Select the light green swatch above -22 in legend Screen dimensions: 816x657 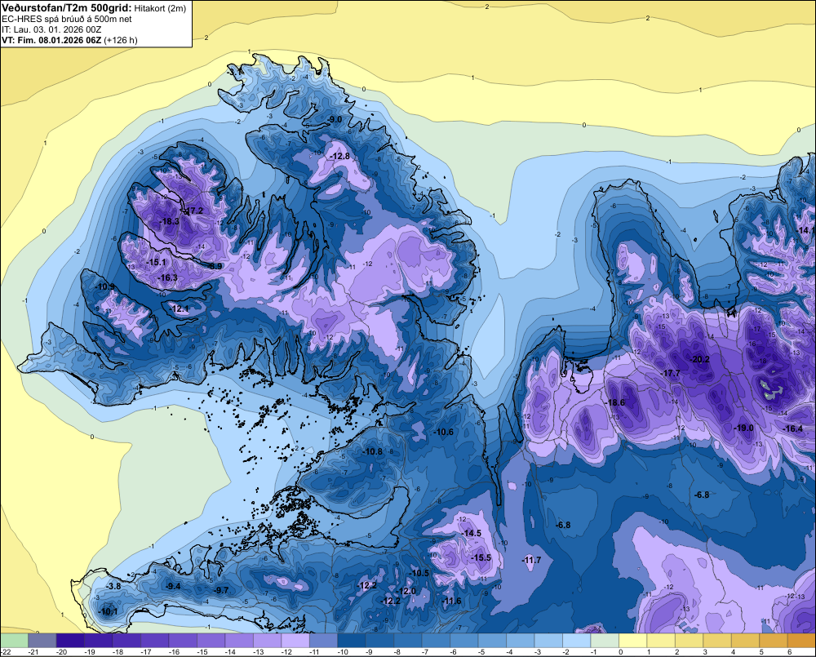pos(14,640)
